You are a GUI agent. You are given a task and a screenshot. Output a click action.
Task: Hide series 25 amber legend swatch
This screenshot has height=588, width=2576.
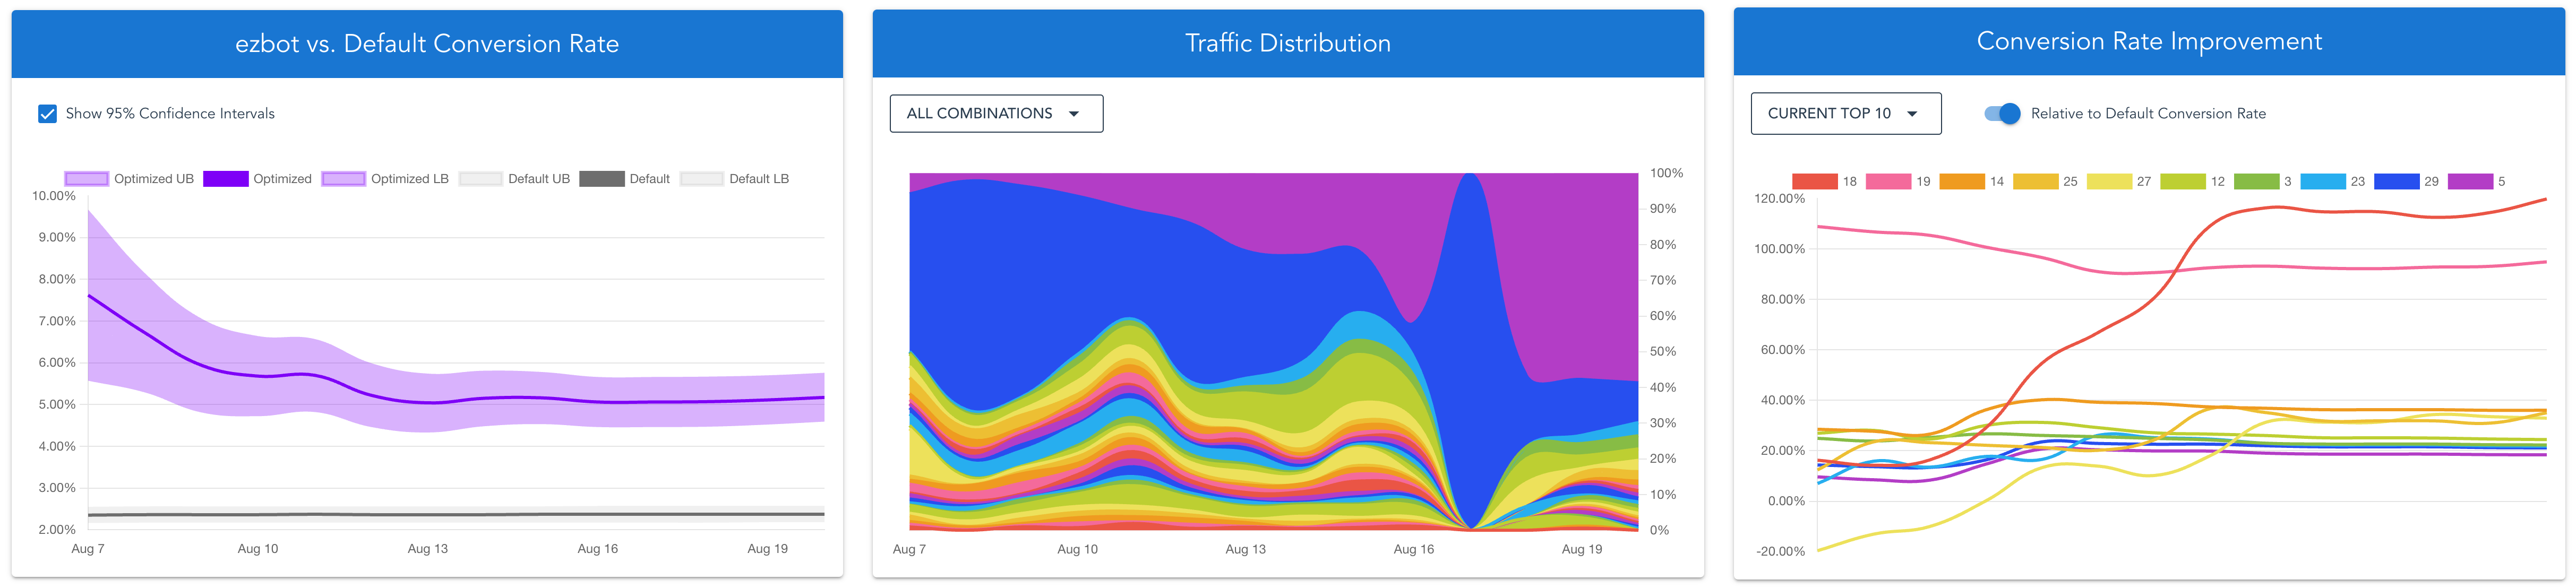pos(2035,182)
